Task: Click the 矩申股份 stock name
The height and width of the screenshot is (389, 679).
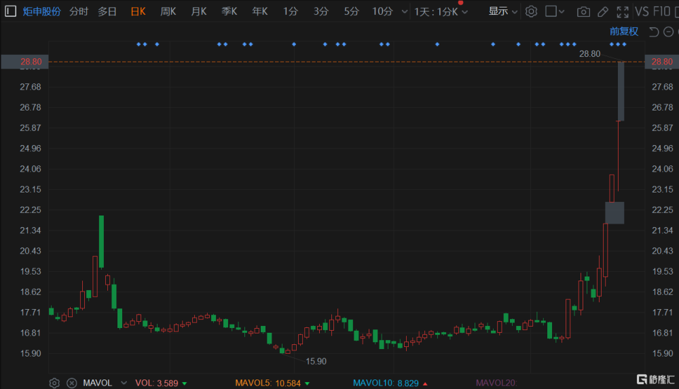Action: point(41,12)
